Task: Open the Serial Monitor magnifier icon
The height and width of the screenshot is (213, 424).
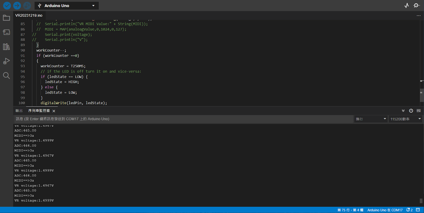Action: point(417,6)
